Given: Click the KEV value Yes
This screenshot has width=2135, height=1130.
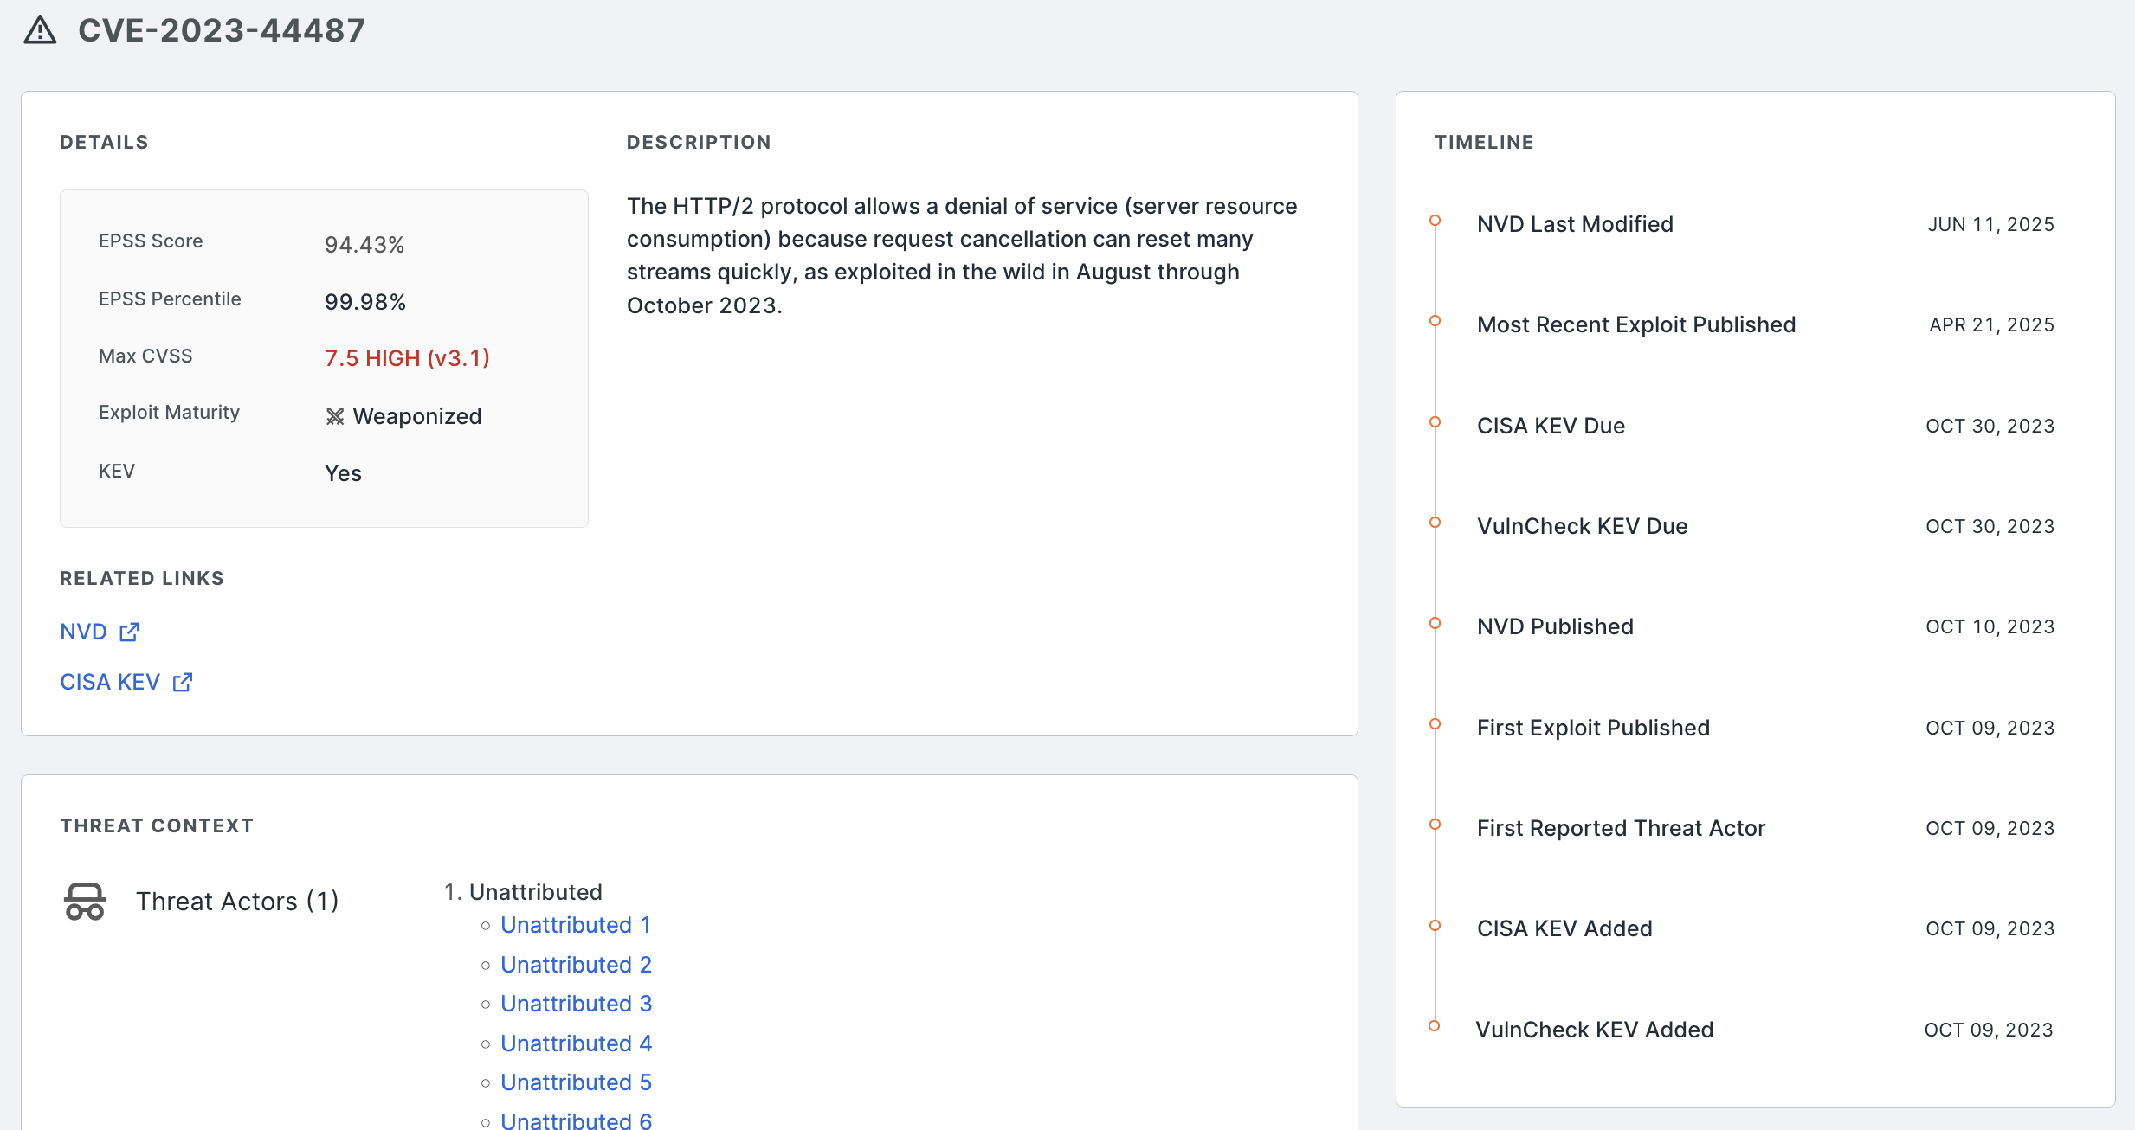Looking at the screenshot, I should tap(343, 473).
